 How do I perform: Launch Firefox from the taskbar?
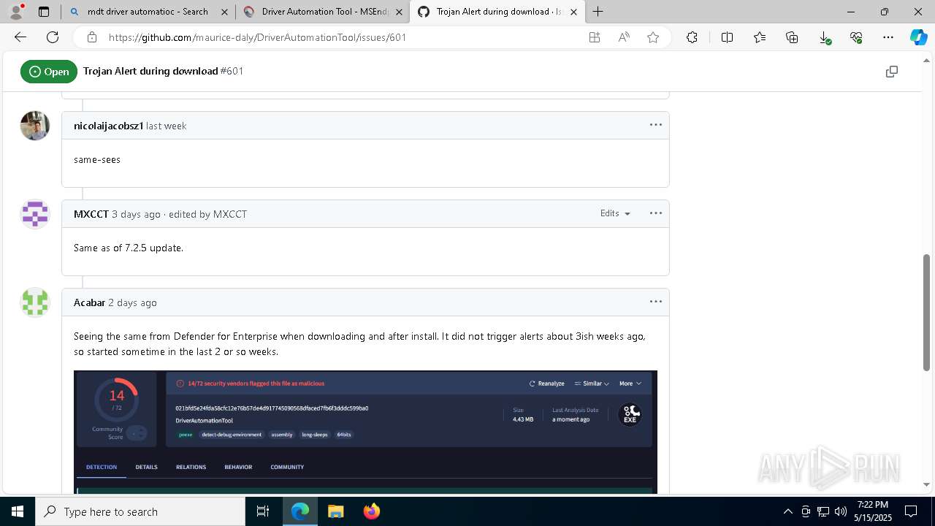[372, 511]
